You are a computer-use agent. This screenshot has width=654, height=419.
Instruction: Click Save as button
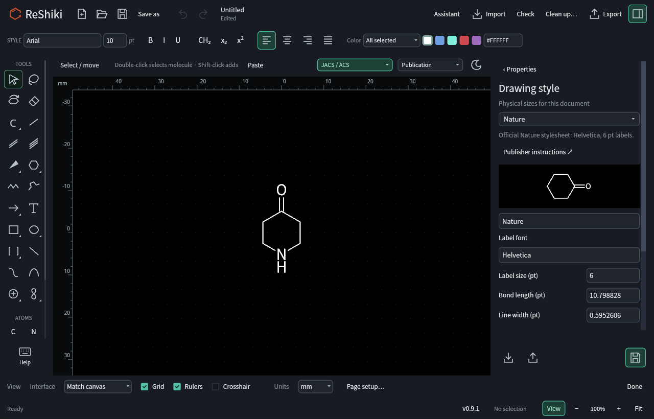pos(149,14)
